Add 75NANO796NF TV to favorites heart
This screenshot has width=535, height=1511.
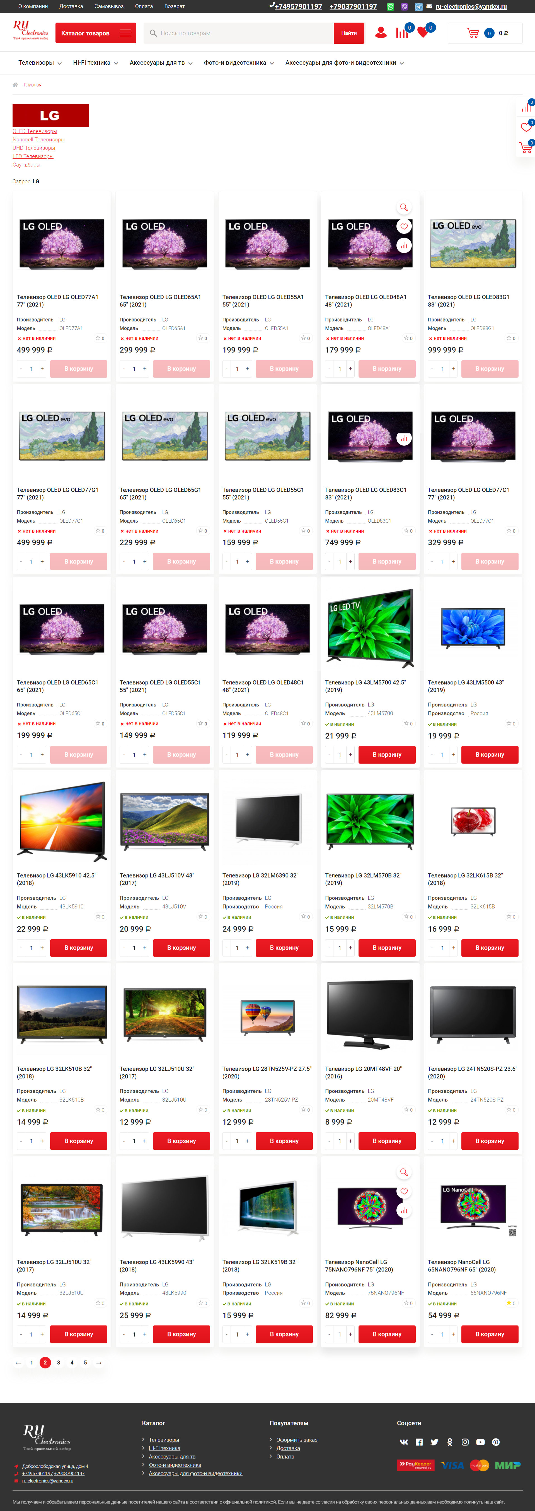tap(404, 1191)
